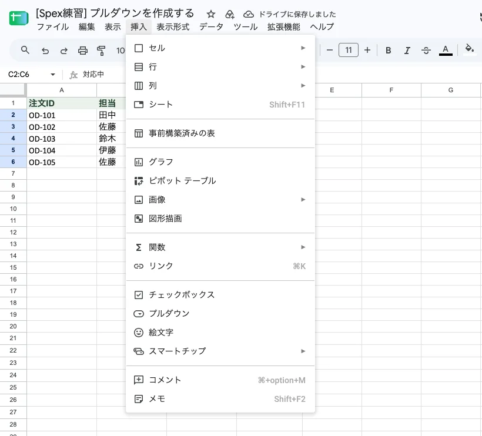Increase the font size

coord(367,50)
